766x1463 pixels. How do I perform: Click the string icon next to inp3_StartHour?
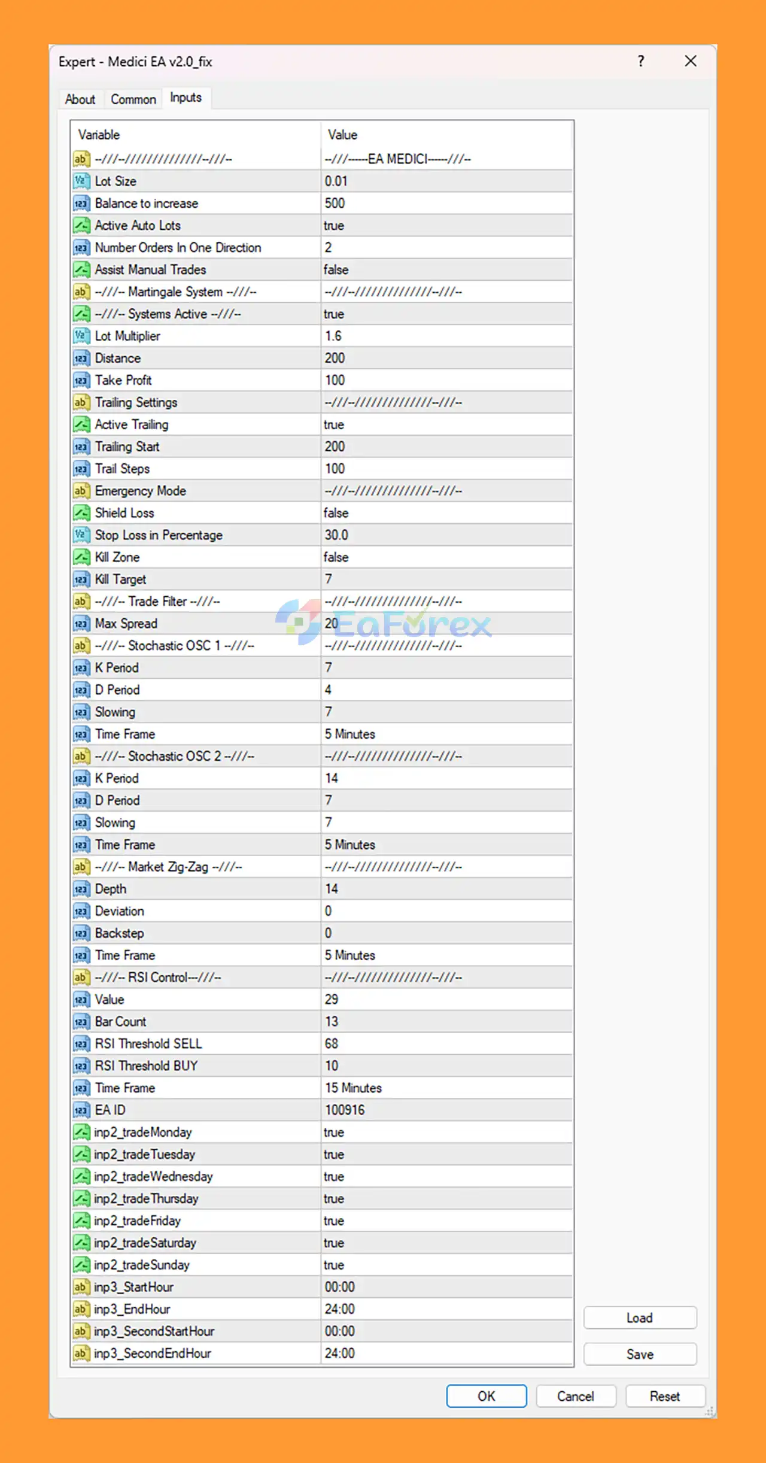point(81,1287)
